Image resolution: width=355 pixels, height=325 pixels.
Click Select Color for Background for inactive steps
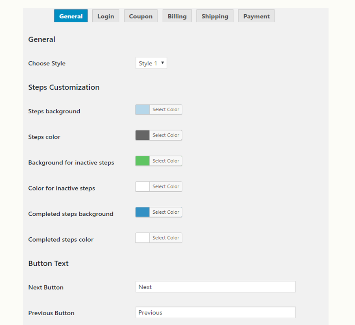(166, 161)
